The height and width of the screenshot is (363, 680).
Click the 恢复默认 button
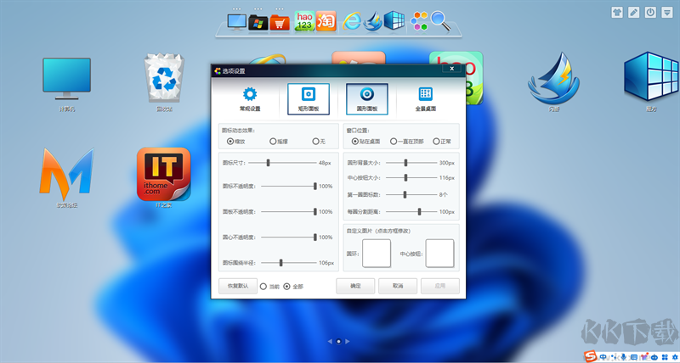click(x=238, y=286)
